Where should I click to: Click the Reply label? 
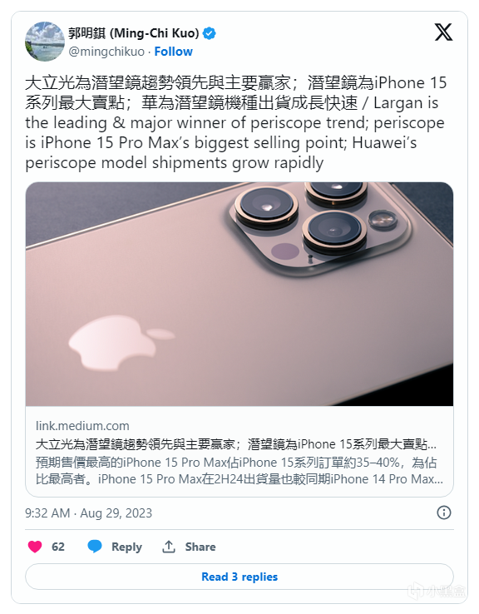[126, 547]
